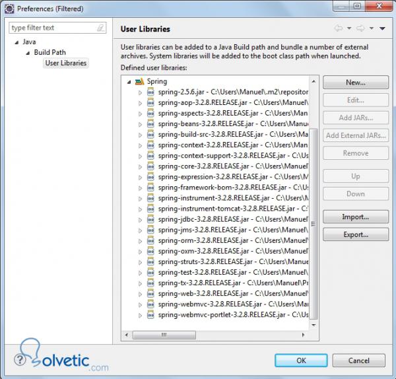Screen dimensions: 396x379
Task: Click the jar icon of spring-context-support-3.2.8.RELEASE.jar
Action: pos(150,156)
